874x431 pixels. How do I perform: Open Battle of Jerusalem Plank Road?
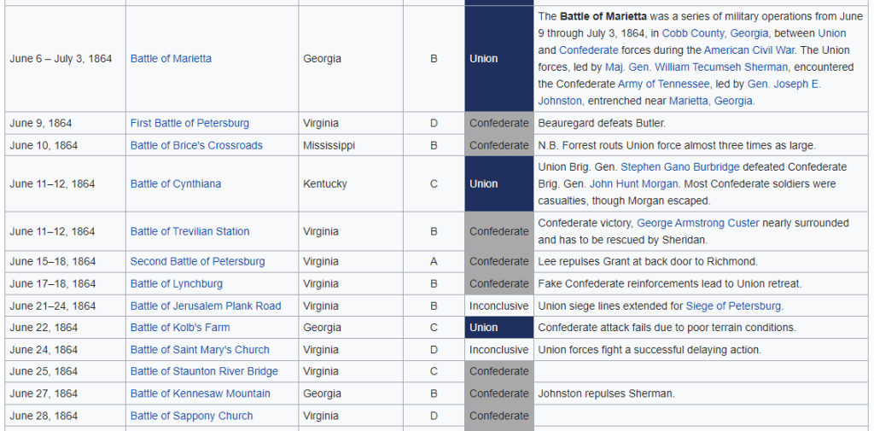(205, 306)
